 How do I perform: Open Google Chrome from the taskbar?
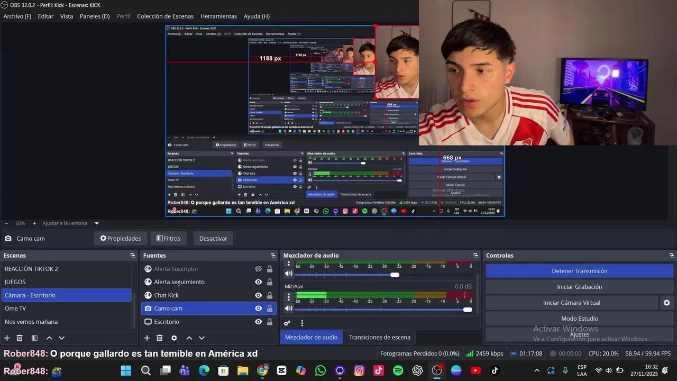[262, 370]
